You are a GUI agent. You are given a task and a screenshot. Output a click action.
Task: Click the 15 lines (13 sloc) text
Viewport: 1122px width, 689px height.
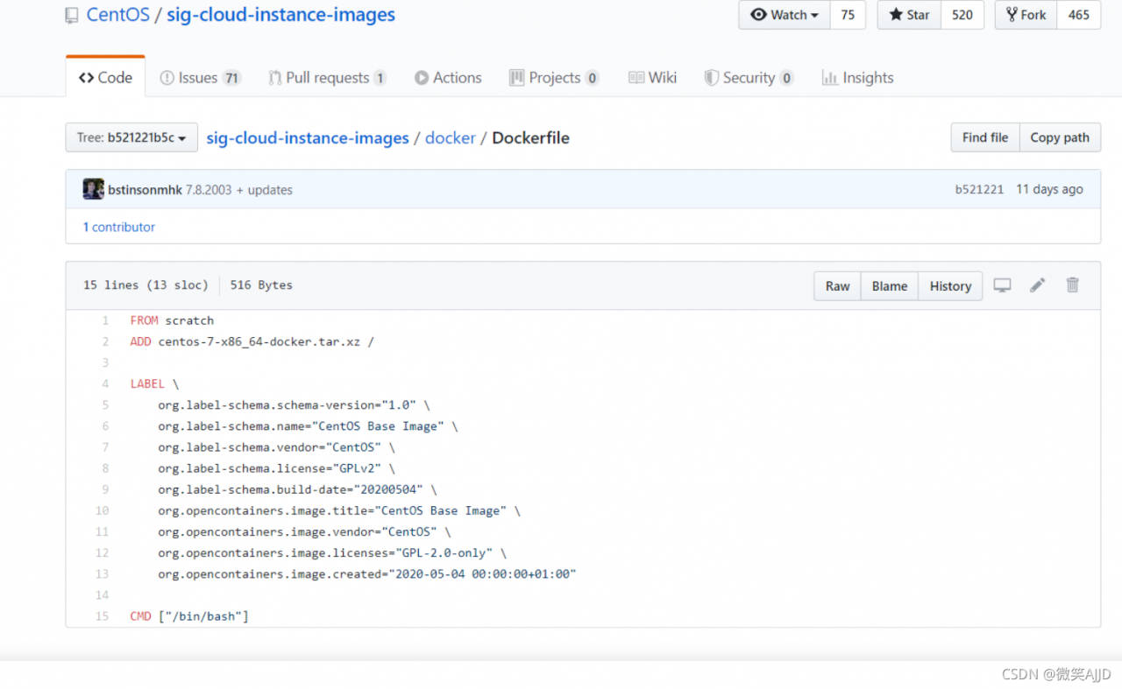point(146,285)
